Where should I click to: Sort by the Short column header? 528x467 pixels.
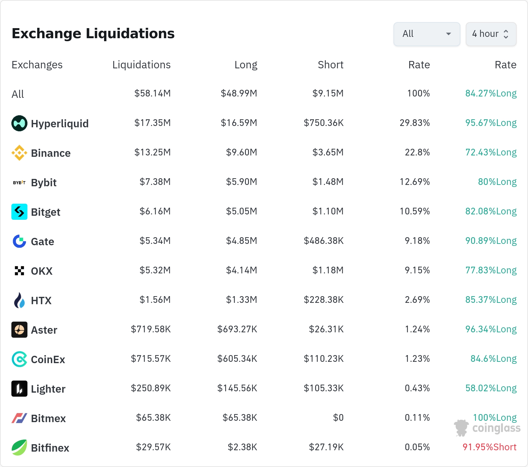[331, 65]
